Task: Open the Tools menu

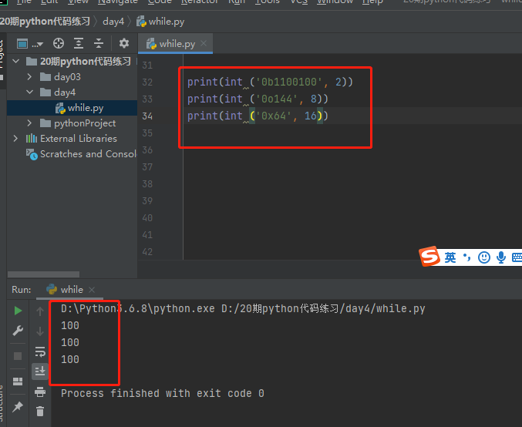Action: pyautogui.click(x=268, y=2)
